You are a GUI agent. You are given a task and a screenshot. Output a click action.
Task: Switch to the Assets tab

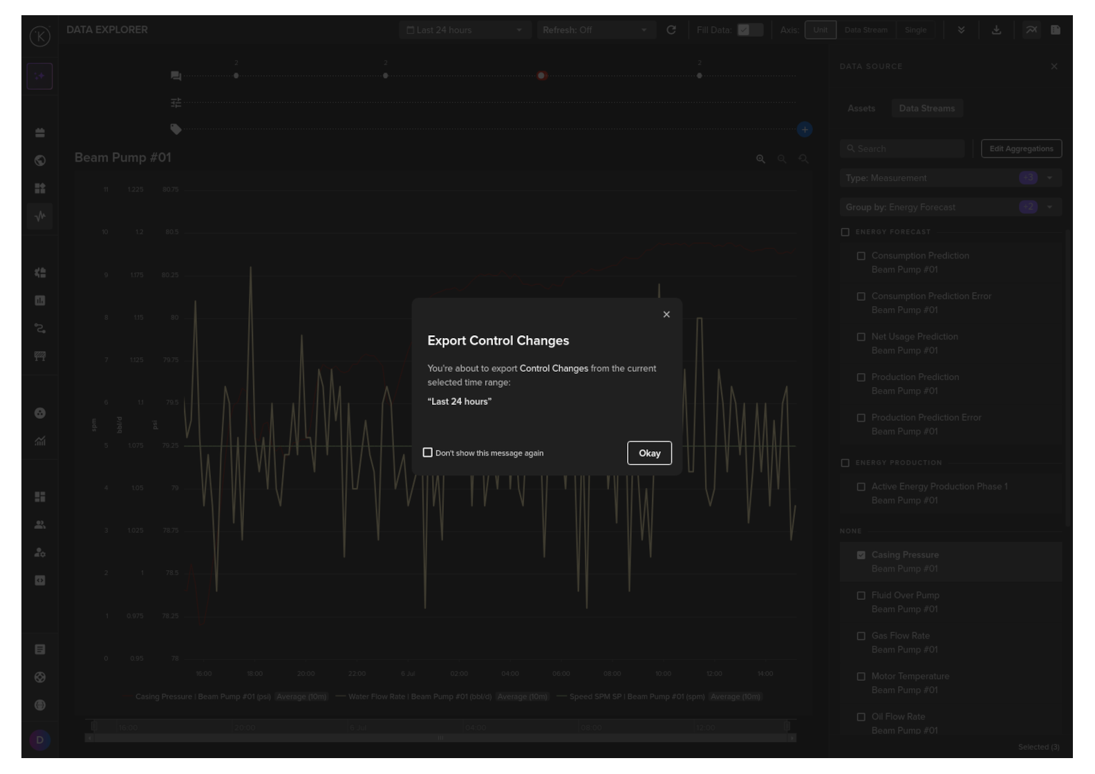point(861,108)
